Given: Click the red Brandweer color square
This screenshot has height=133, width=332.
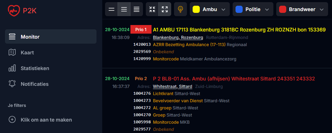Looking at the screenshot, I should [x=283, y=9].
